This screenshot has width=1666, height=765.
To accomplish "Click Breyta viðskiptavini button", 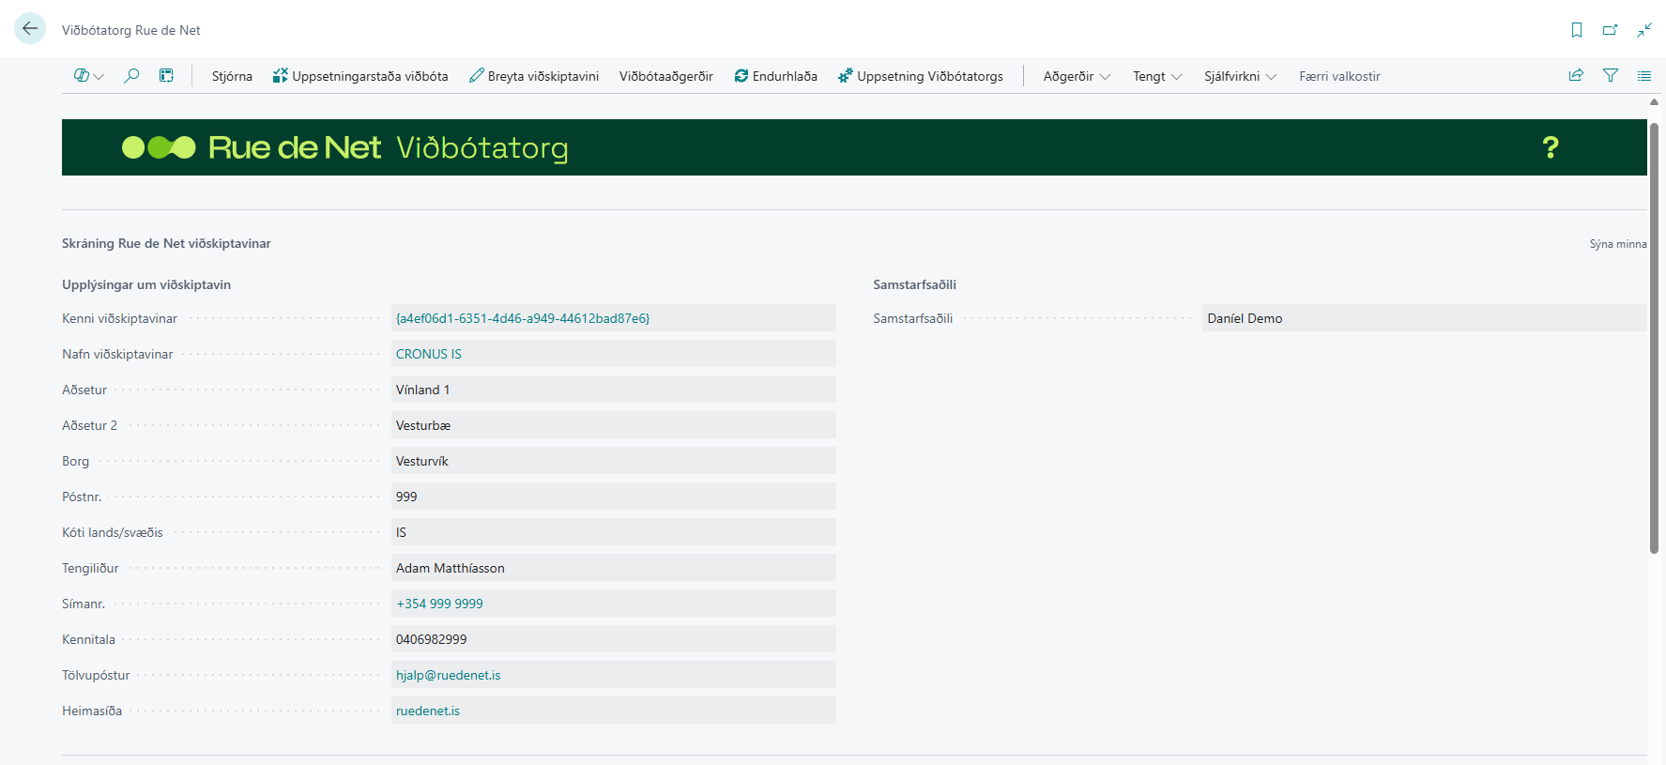I will (x=534, y=76).
